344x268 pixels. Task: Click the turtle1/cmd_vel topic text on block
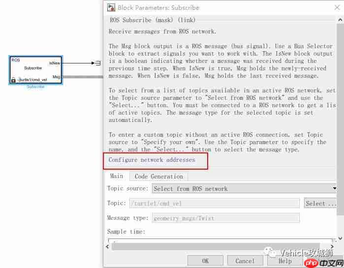[x=33, y=80]
